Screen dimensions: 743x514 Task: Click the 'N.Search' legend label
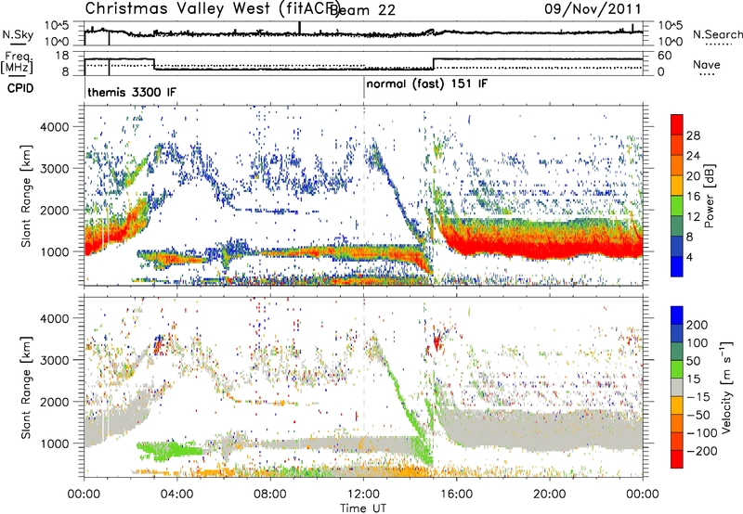(718, 34)
